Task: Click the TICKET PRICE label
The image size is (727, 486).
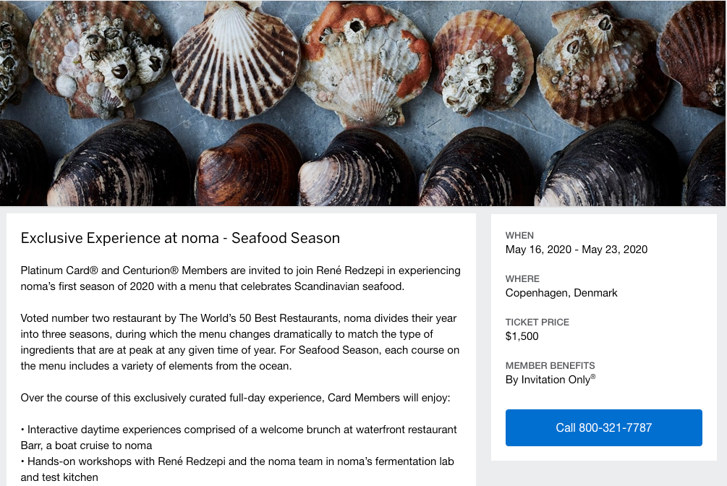Action: [537, 323]
